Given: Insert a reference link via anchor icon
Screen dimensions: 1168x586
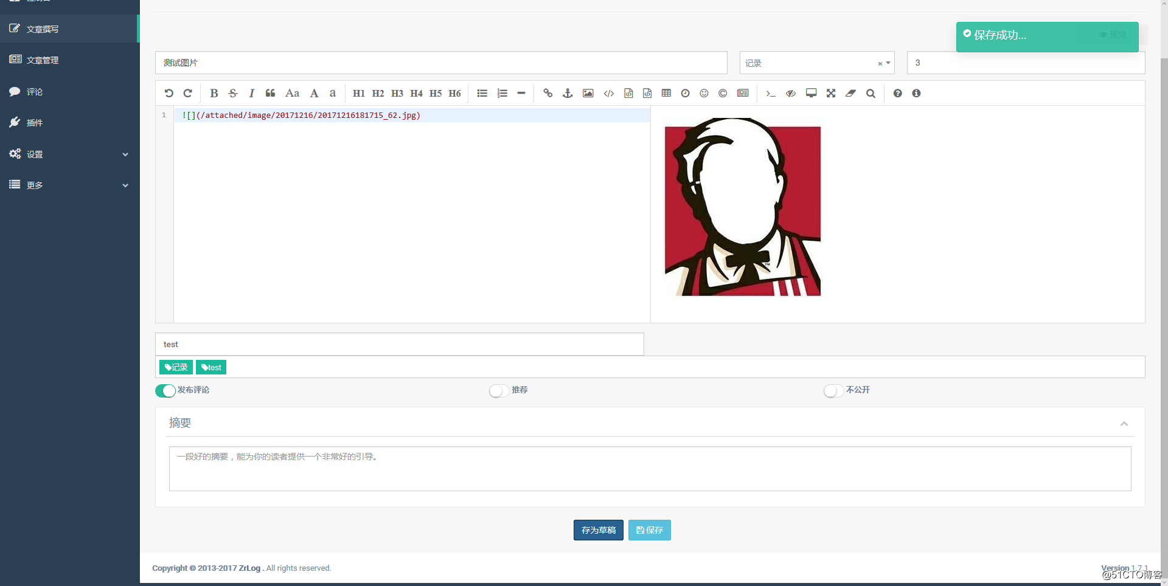Looking at the screenshot, I should [x=568, y=93].
